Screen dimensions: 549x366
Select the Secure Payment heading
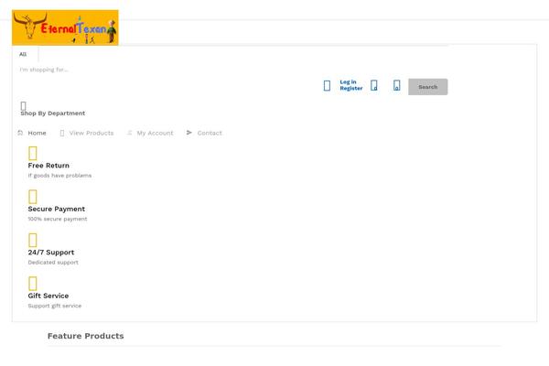pyautogui.click(x=57, y=210)
